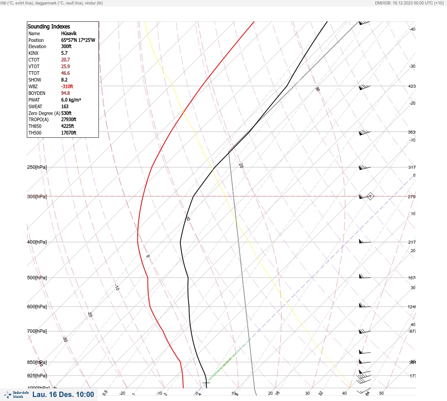The width and height of the screenshot is (447, 401).
Task: Click the TH850 value 4225ft
Action: pos(68,126)
